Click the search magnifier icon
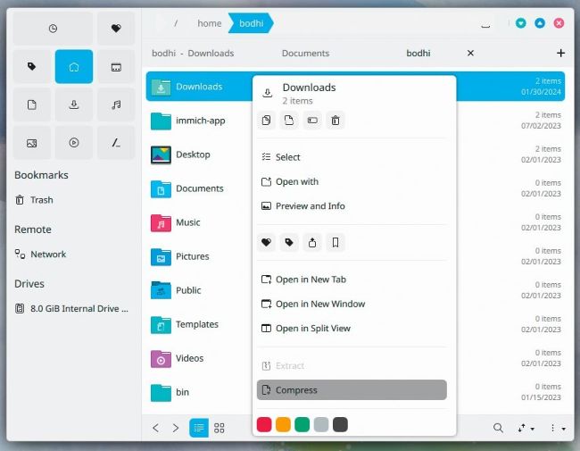Image resolution: width=580 pixels, height=451 pixels. point(498,428)
